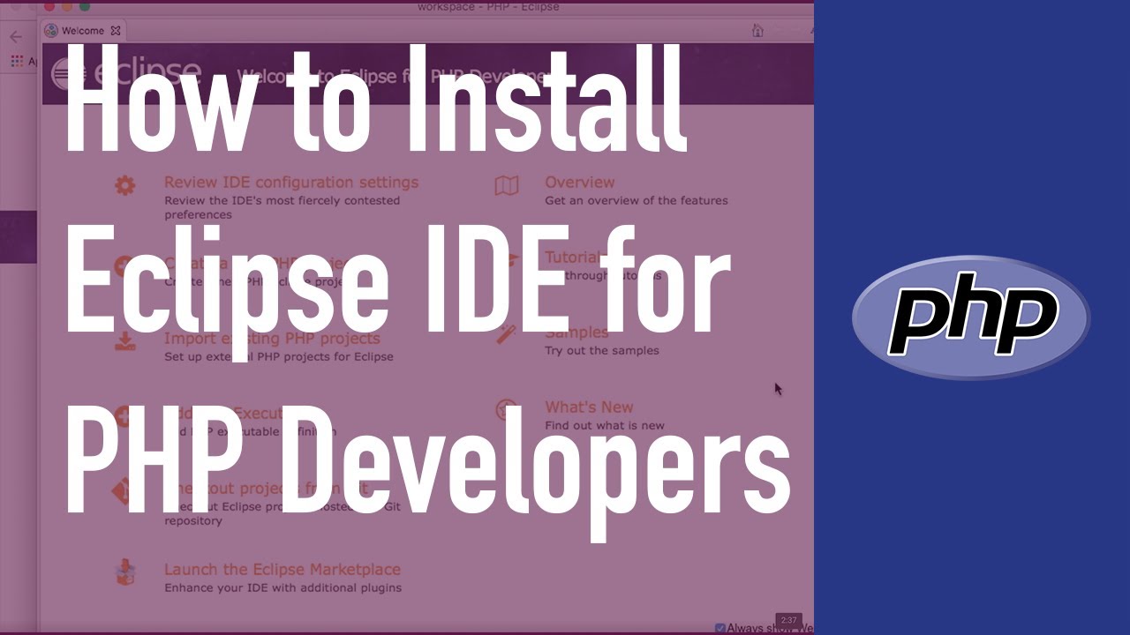Click the browser back arrow behind Eclipse

(x=15, y=37)
